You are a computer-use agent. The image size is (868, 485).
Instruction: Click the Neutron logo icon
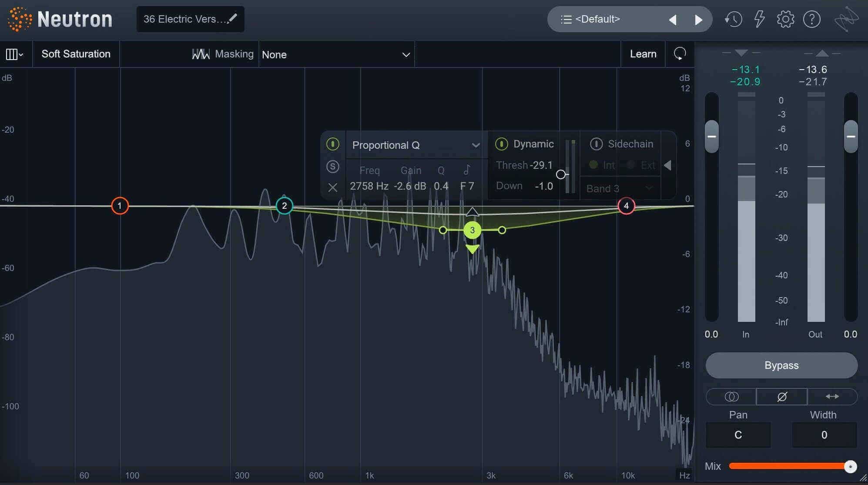click(x=20, y=19)
